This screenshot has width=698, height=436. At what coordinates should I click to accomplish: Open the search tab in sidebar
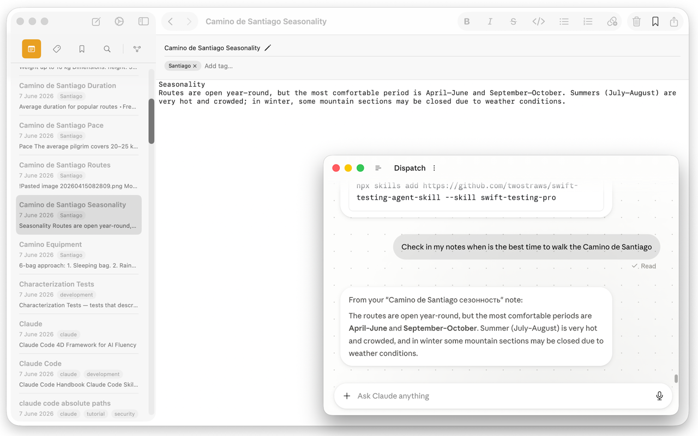pos(107,49)
